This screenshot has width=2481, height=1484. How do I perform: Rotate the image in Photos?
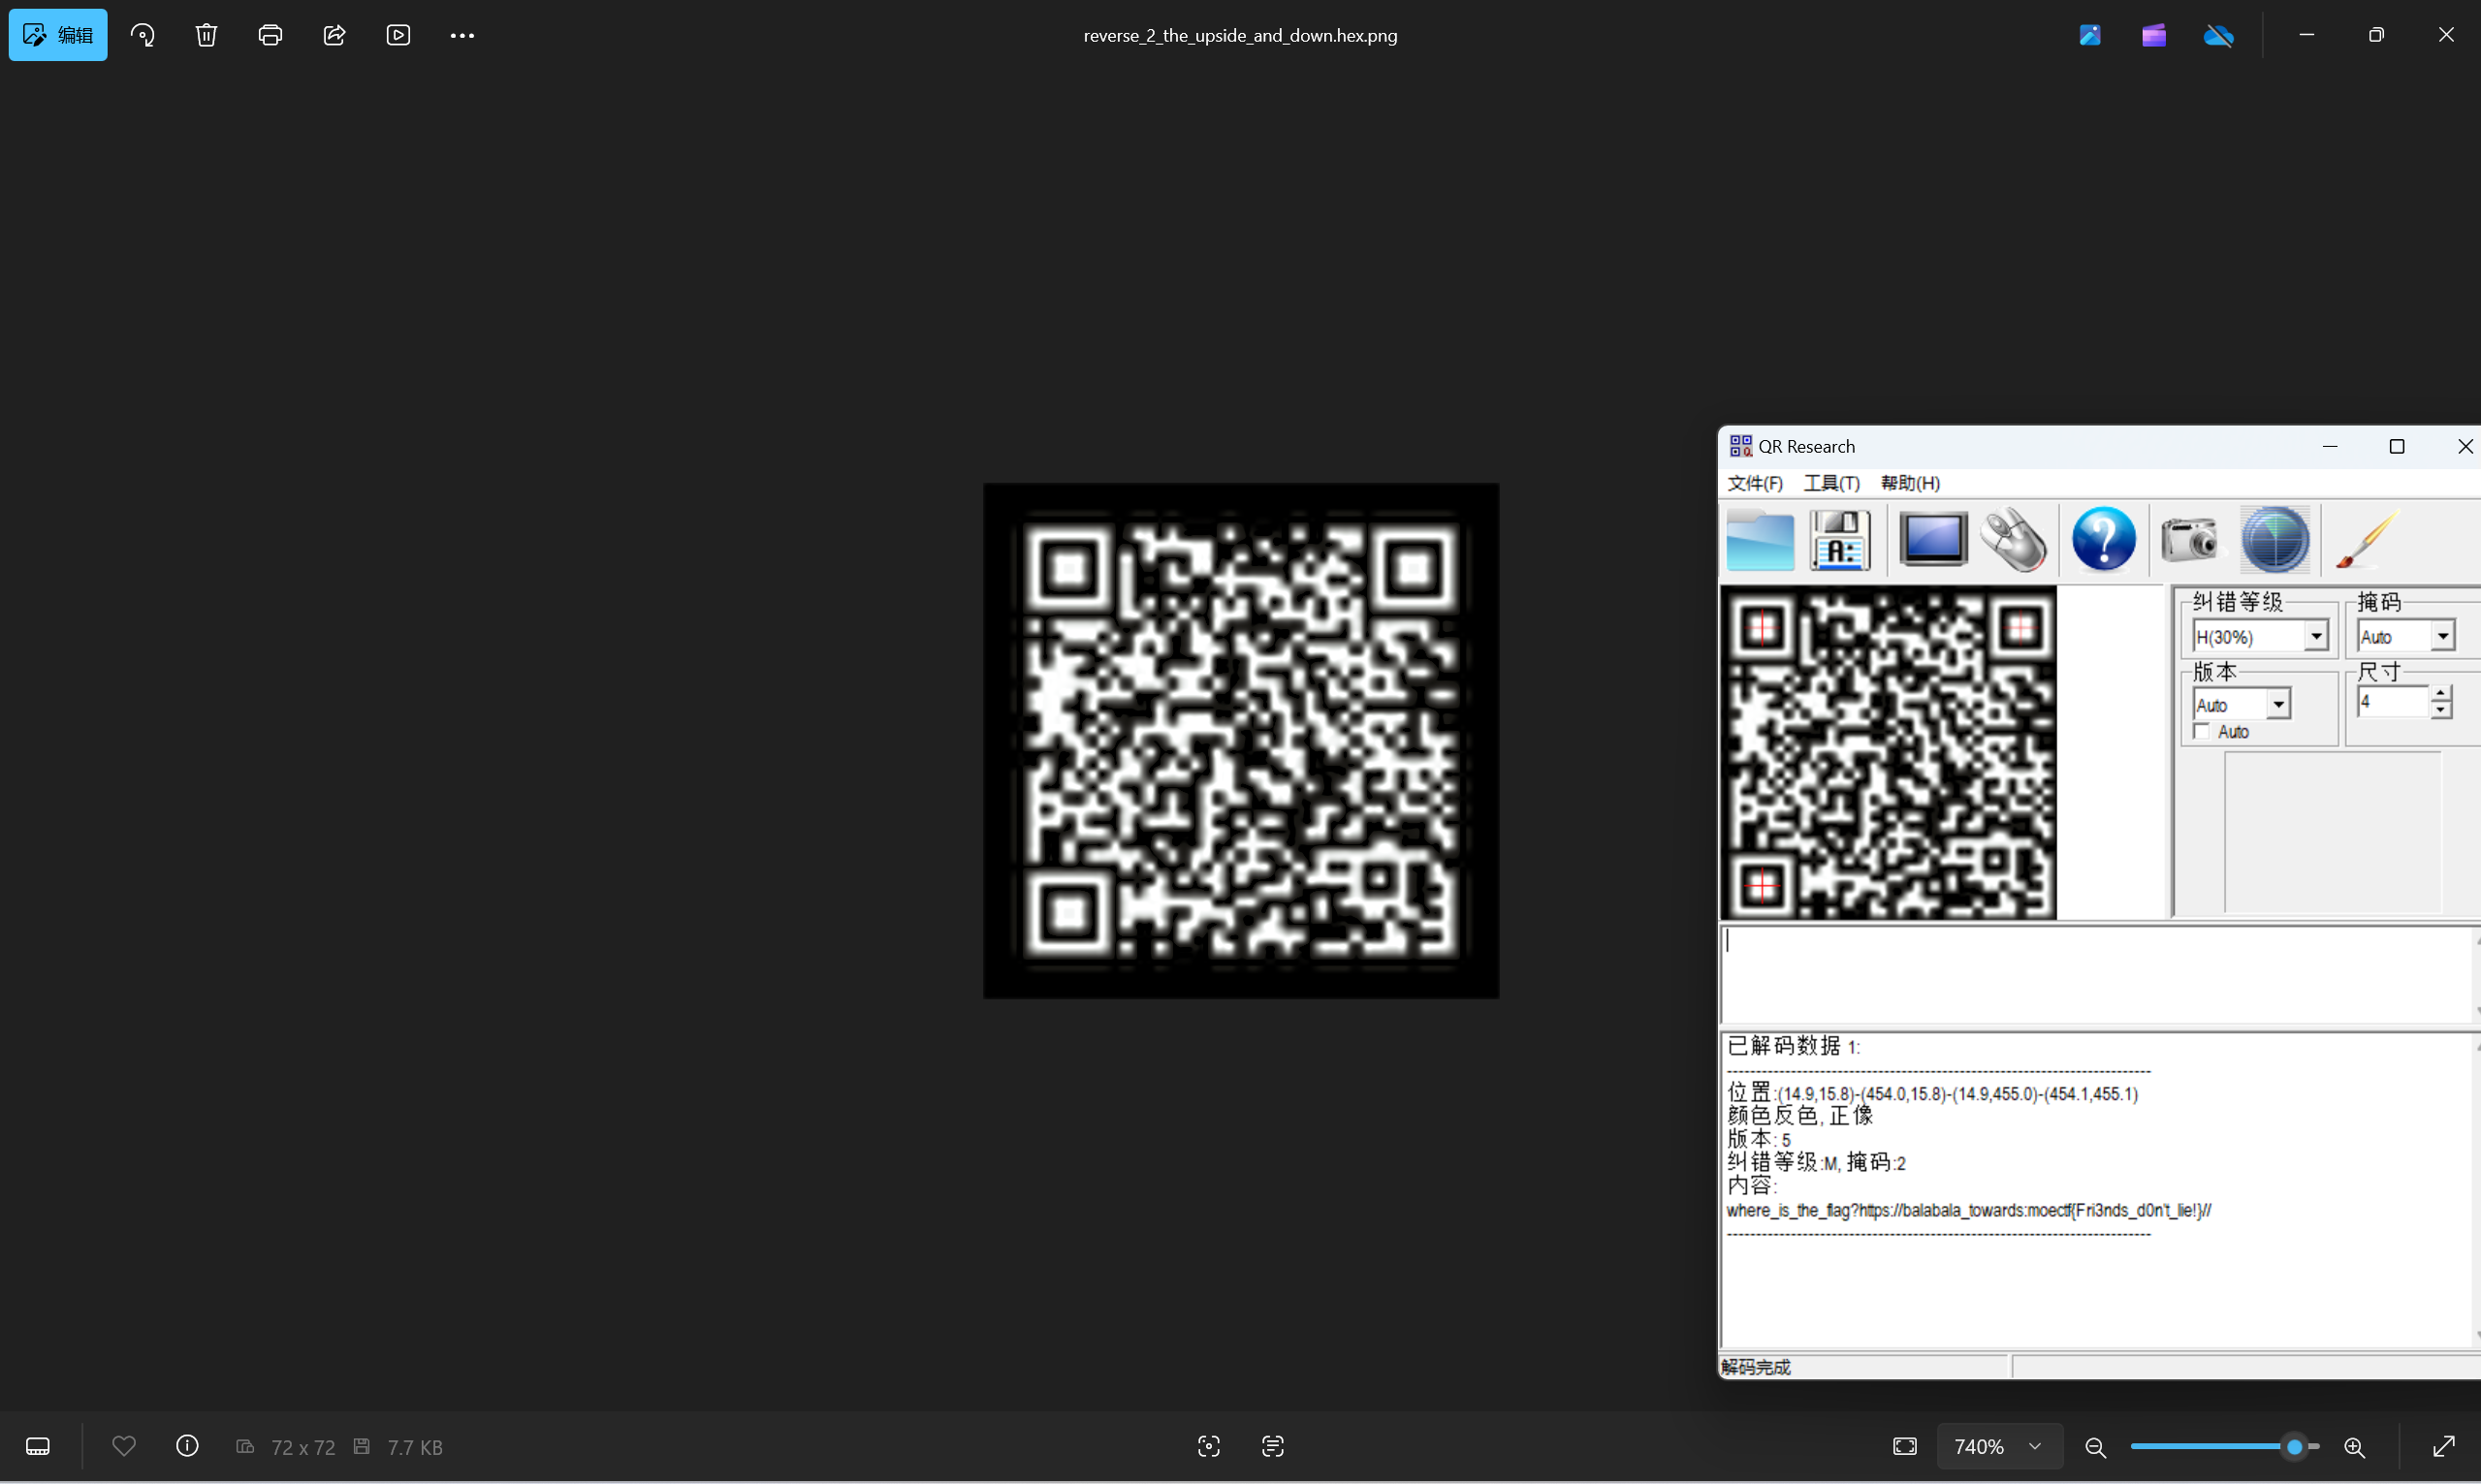click(x=143, y=35)
